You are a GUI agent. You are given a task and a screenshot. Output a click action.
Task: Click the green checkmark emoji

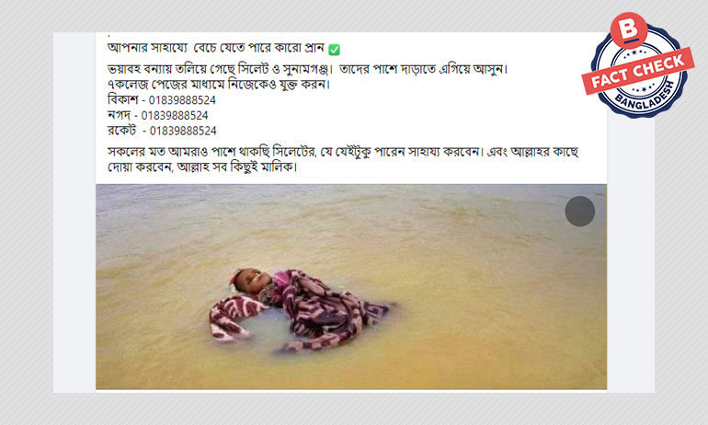[334, 50]
